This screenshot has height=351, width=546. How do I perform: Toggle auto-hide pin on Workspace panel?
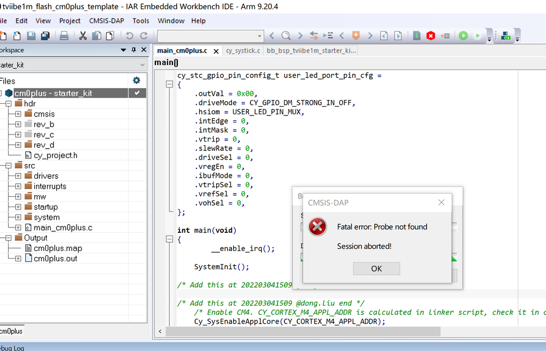point(133,50)
